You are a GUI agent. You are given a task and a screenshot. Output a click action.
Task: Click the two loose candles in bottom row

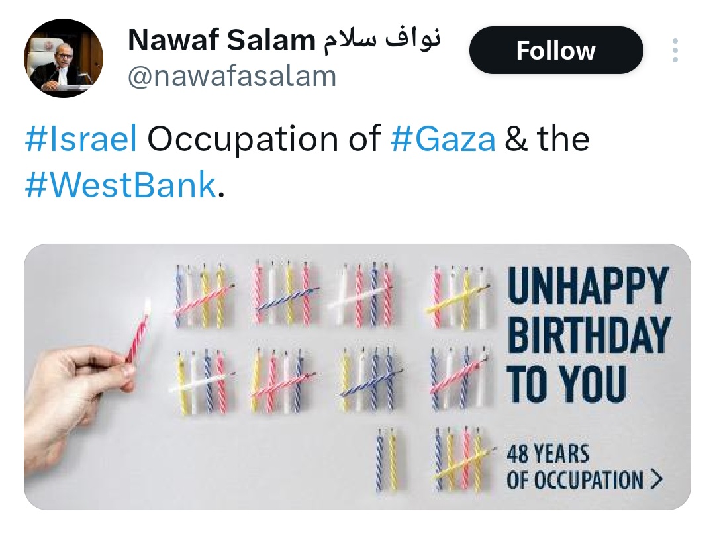click(385, 460)
